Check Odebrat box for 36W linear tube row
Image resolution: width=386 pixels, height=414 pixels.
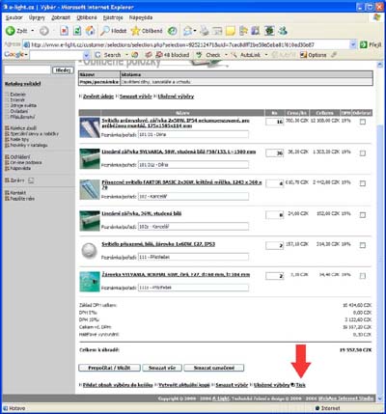(x=363, y=214)
